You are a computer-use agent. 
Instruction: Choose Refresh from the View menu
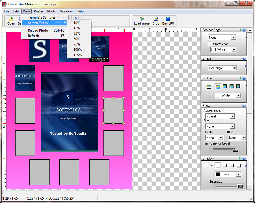click(44, 36)
